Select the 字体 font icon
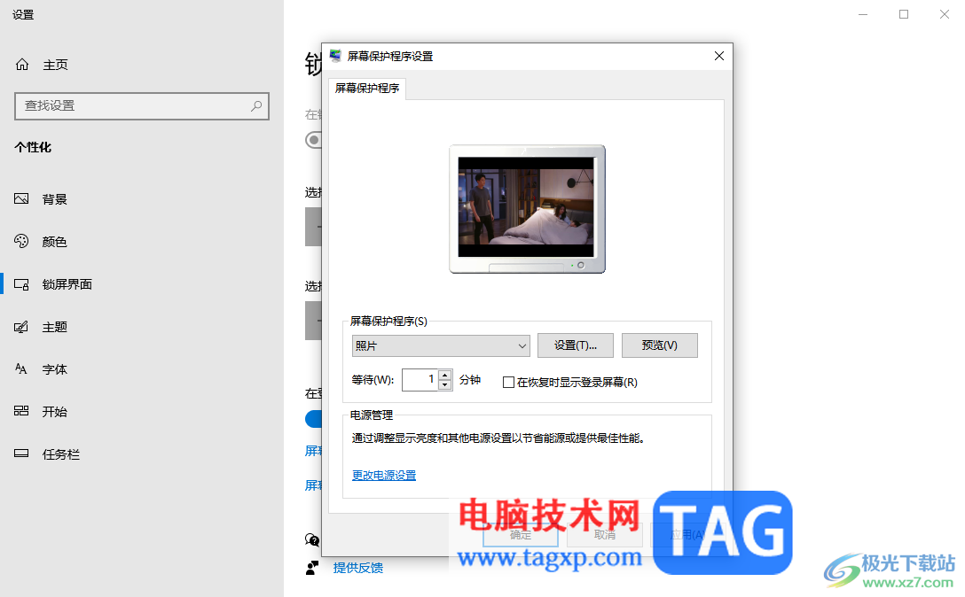The height and width of the screenshot is (597, 965). pos(21,368)
